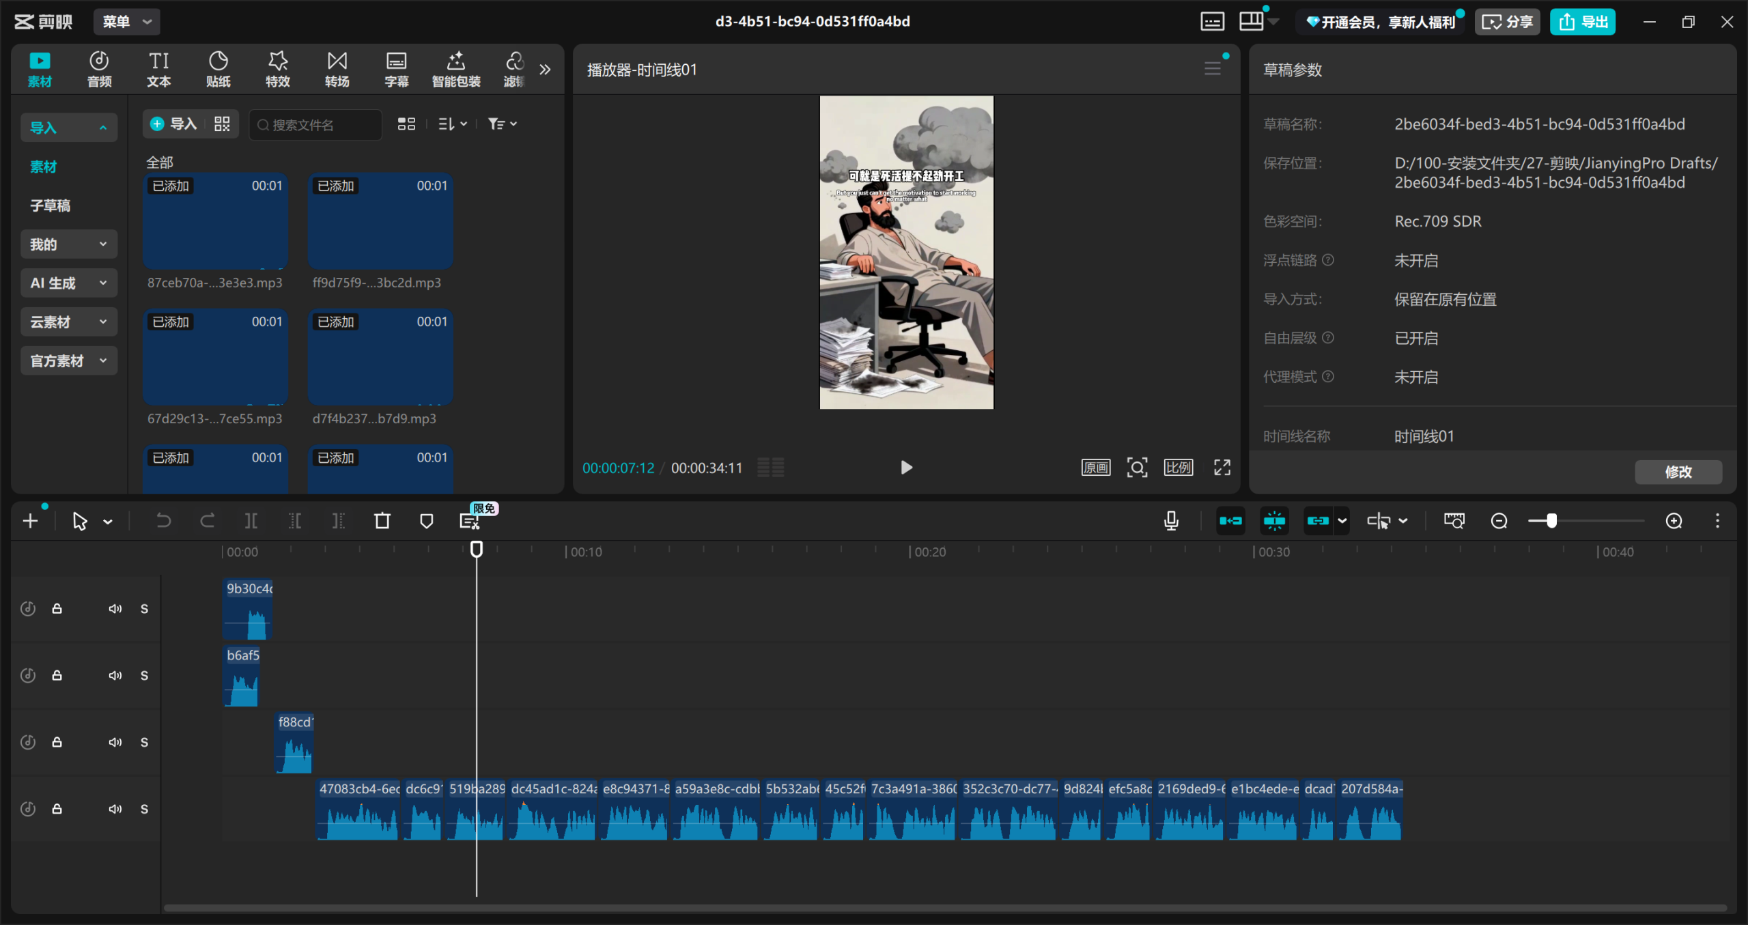Toggle lock on the bottom audio track
1748x925 pixels.
(57, 809)
